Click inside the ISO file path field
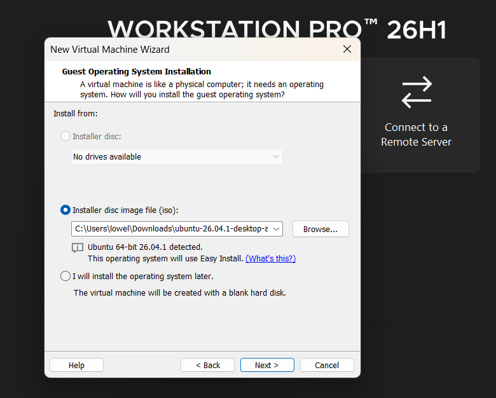496x398 pixels. 171,229
